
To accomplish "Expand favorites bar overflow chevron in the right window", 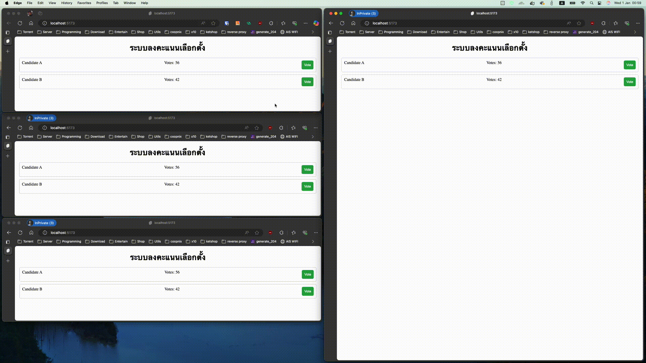I will tap(635, 32).
